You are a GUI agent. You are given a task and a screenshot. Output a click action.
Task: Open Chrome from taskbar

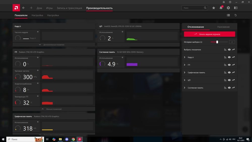point(73,139)
